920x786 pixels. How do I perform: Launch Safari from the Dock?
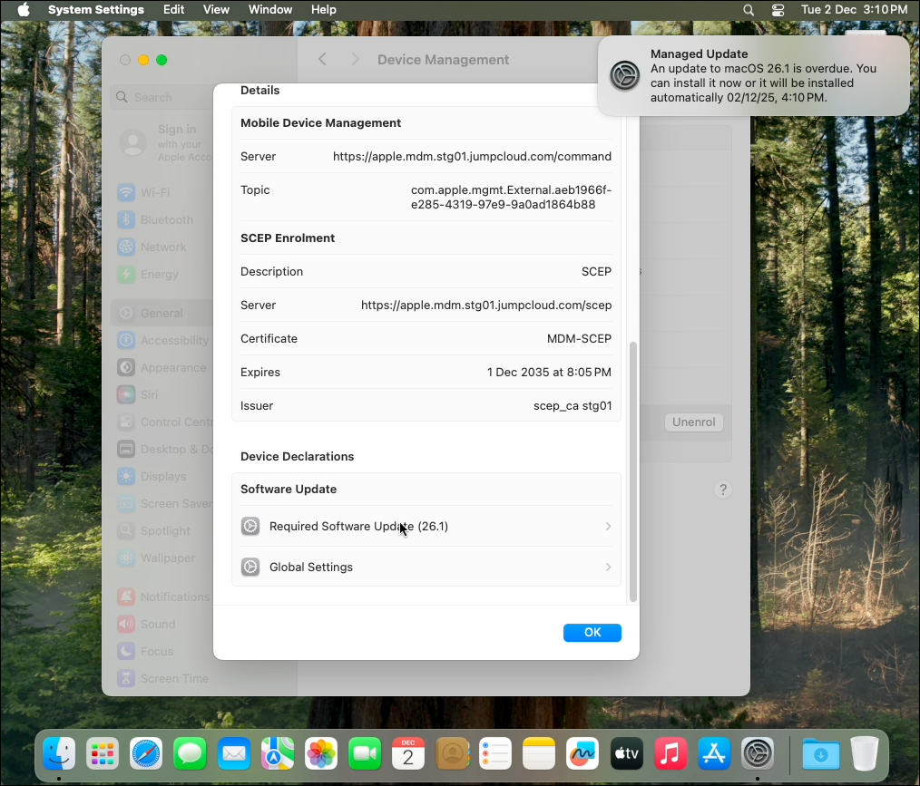point(146,753)
